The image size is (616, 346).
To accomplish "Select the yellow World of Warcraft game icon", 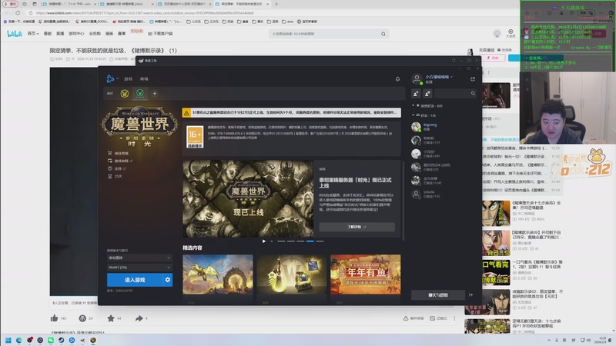I will click(x=125, y=93).
